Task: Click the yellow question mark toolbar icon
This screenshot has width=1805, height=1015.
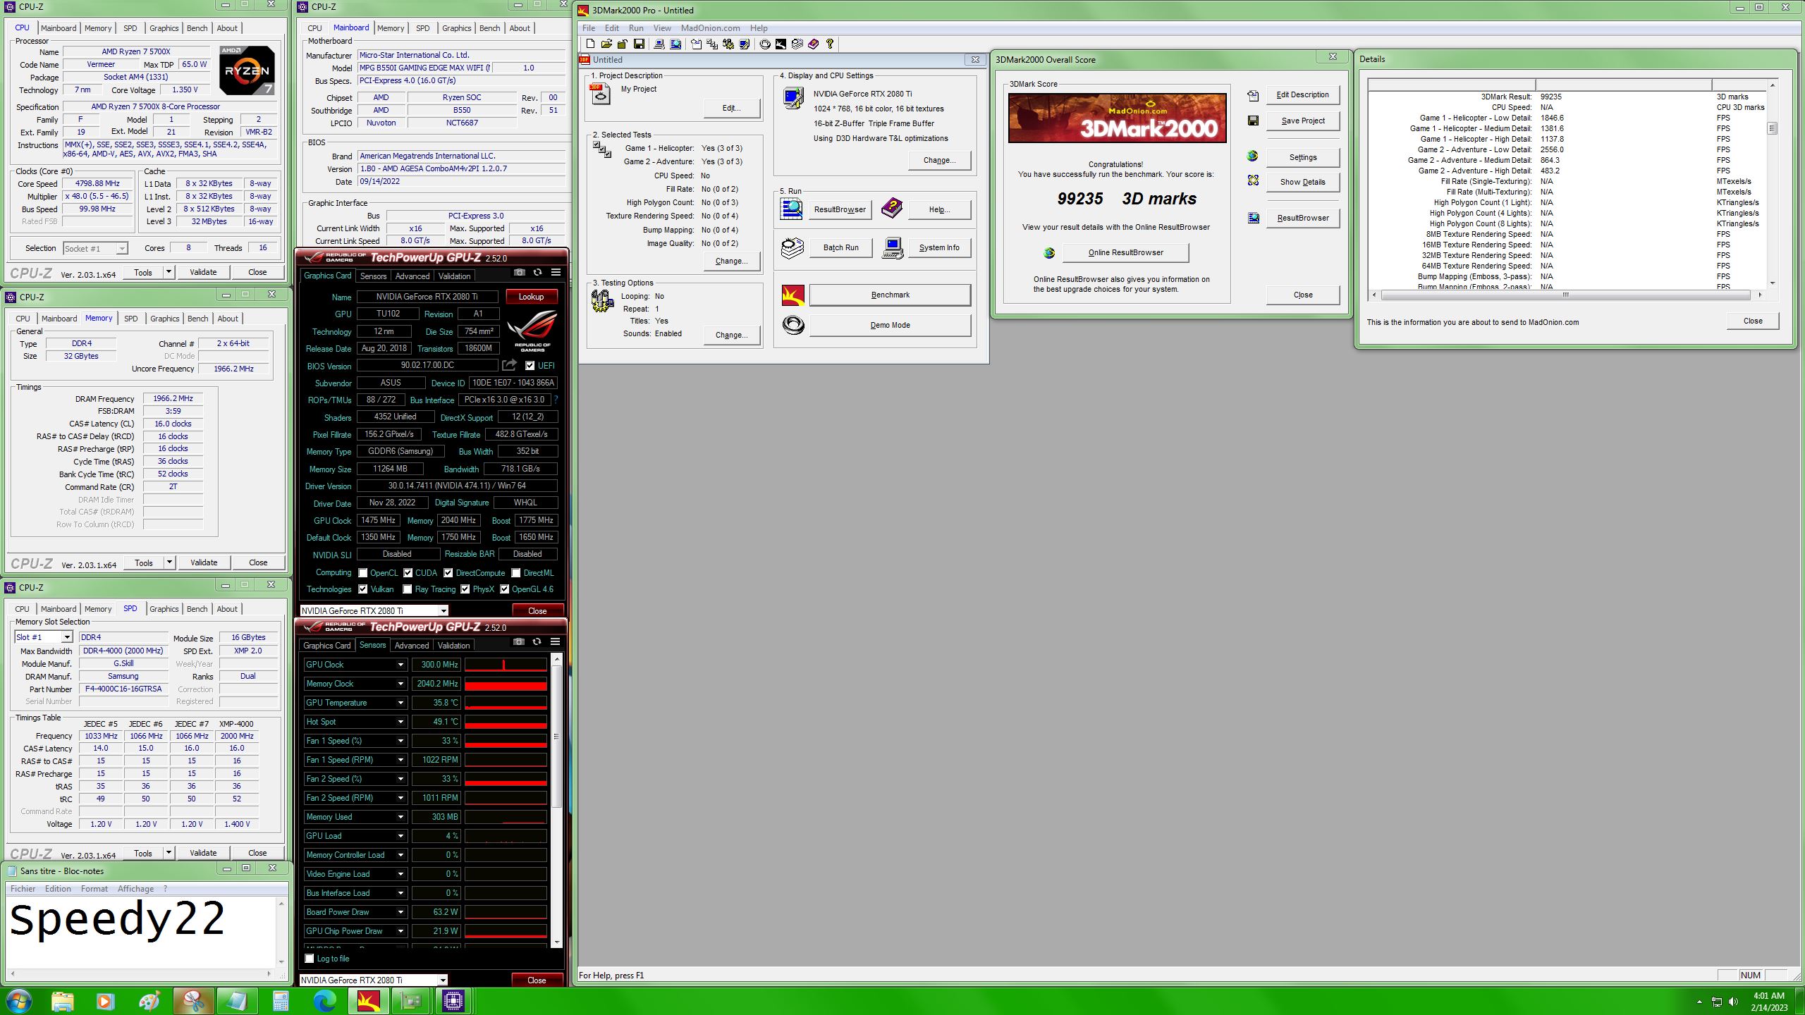Action: [x=830, y=44]
